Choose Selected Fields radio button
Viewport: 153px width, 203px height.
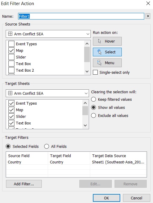(8, 146)
